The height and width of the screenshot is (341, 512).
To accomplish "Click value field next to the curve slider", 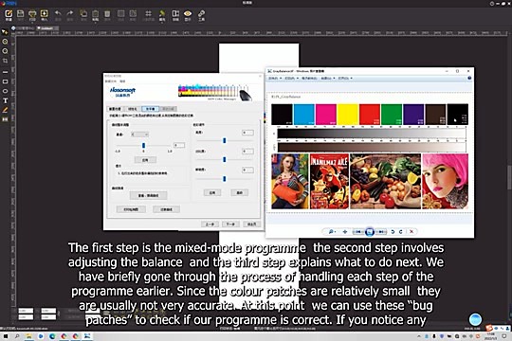I will (179, 145).
